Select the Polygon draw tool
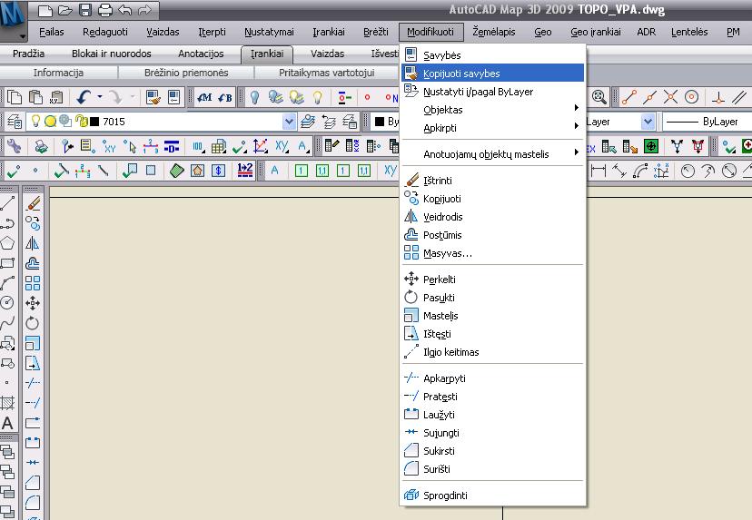 coord(7,242)
